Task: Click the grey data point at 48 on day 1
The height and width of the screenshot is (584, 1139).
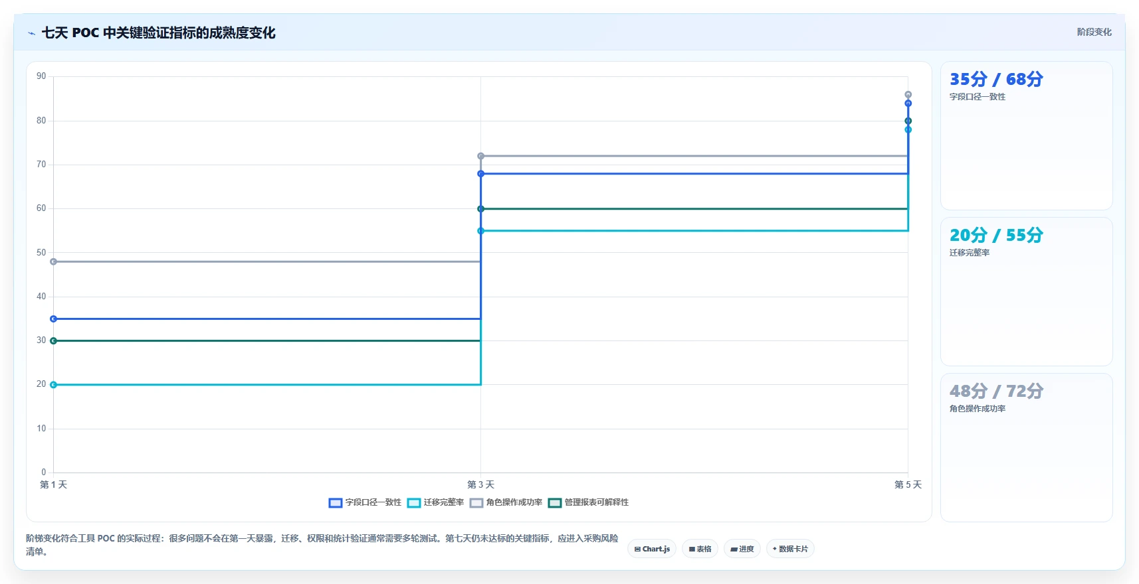Action: click(x=54, y=261)
